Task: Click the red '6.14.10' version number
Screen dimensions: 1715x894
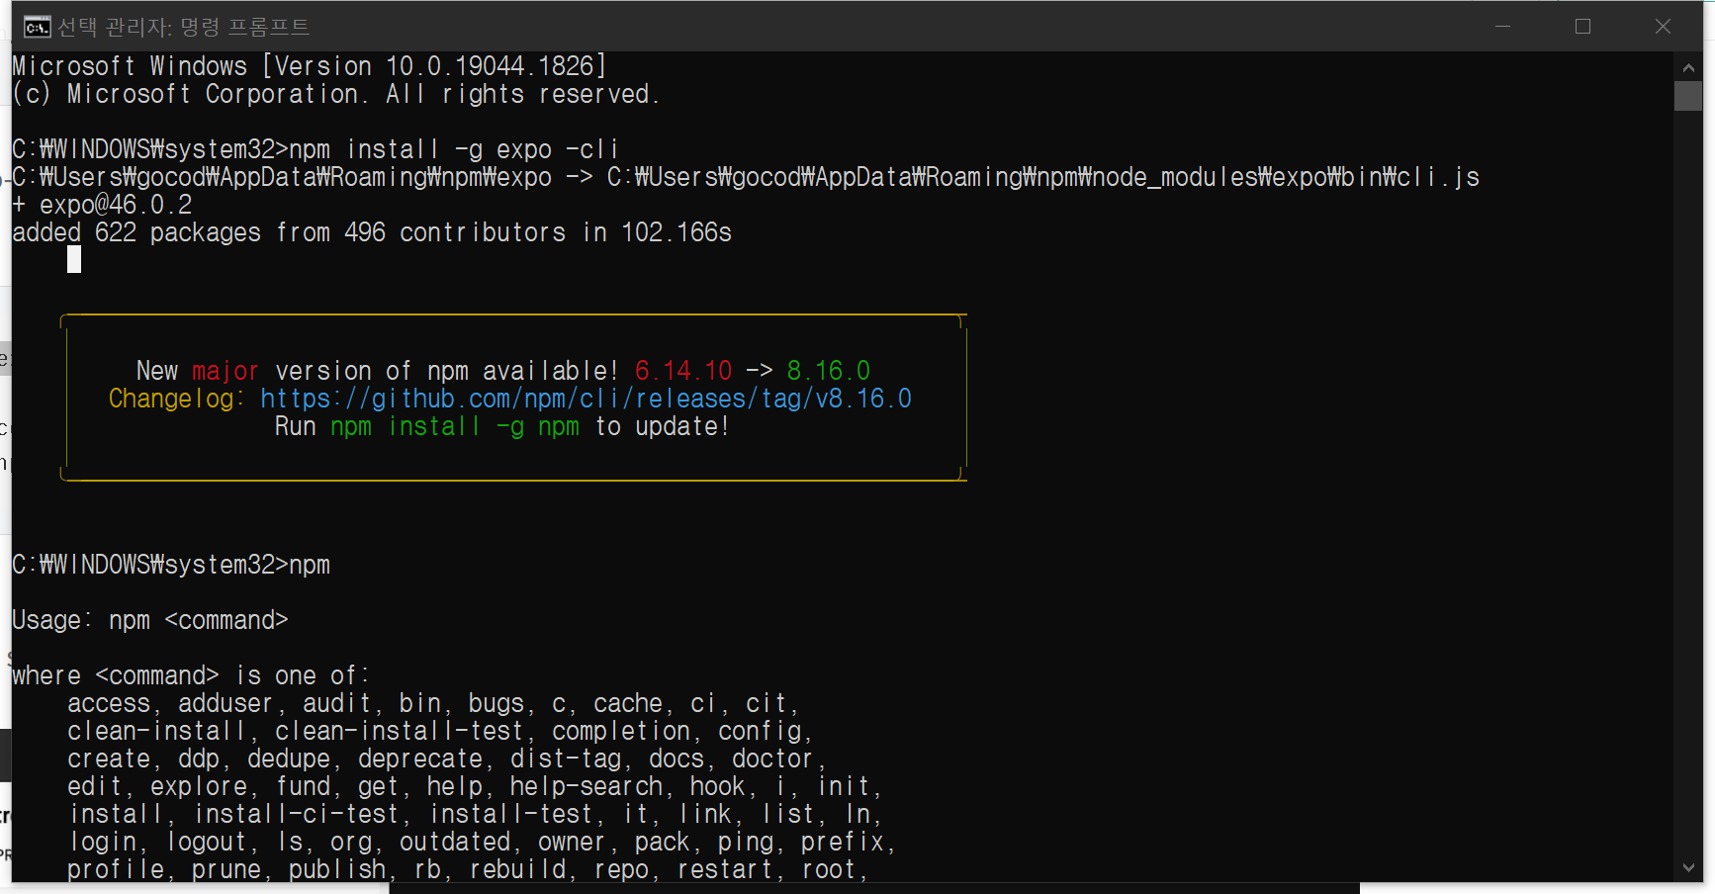Action: point(683,371)
